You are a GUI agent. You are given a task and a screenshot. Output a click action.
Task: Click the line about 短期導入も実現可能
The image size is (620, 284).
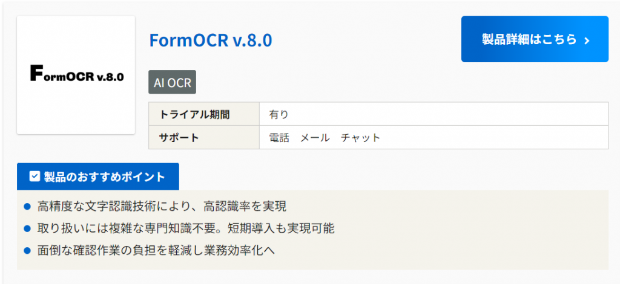[x=186, y=228]
